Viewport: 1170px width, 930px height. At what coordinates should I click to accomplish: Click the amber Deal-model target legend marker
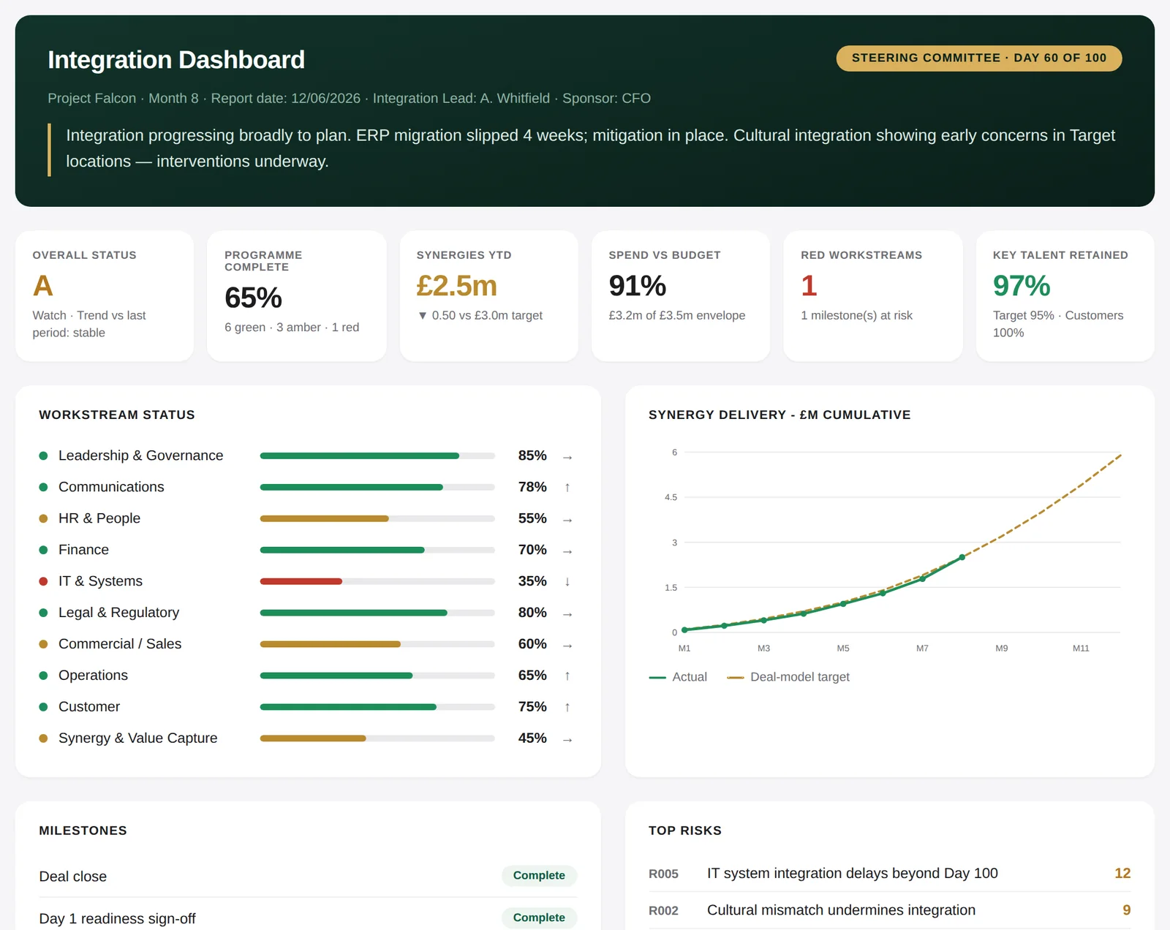(x=736, y=678)
